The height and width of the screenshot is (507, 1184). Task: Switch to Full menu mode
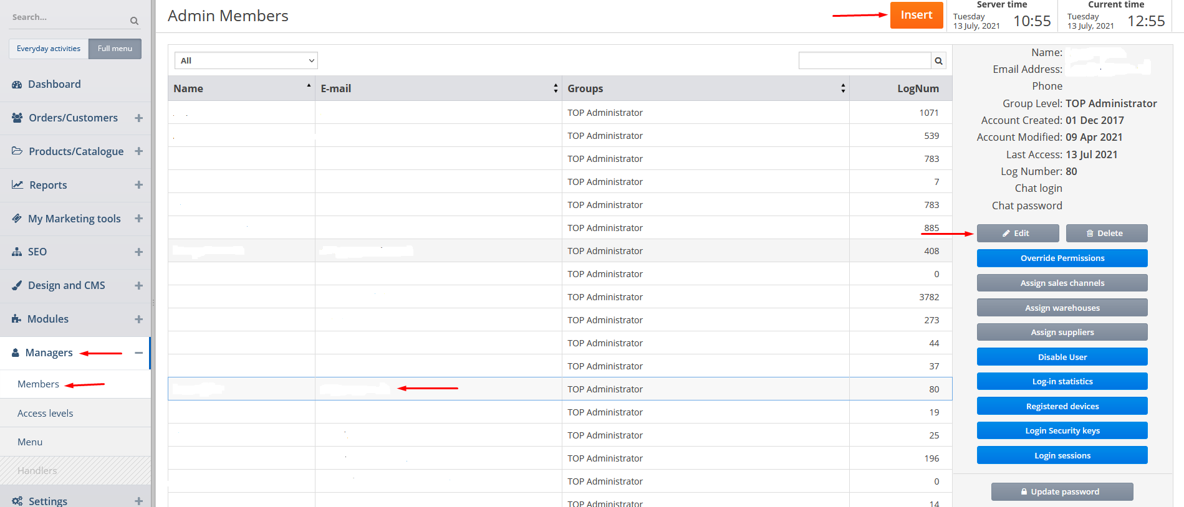(115, 49)
